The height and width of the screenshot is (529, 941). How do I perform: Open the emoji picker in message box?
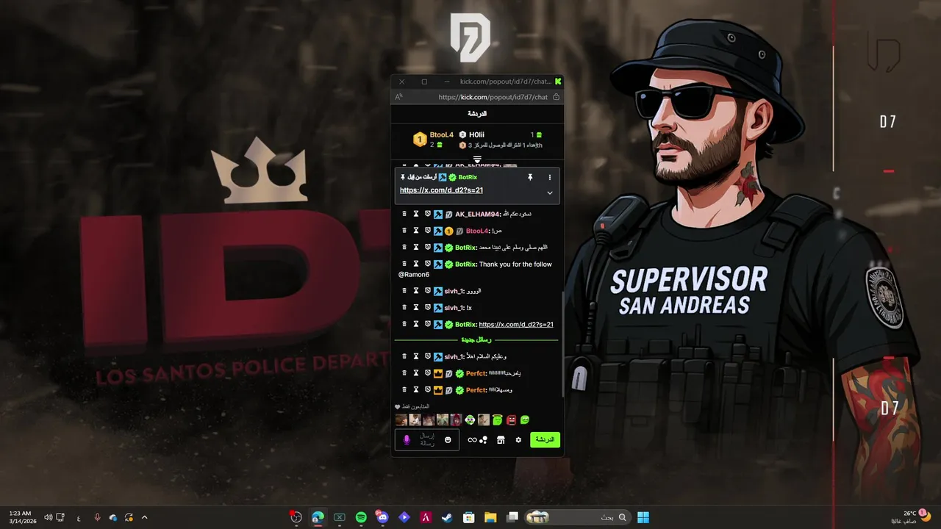tap(448, 439)
